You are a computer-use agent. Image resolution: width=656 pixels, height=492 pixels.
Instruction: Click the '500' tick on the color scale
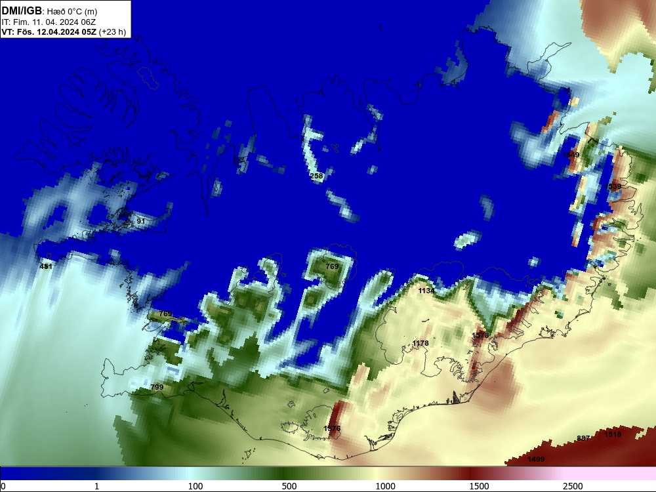click(x=289, y=486)
